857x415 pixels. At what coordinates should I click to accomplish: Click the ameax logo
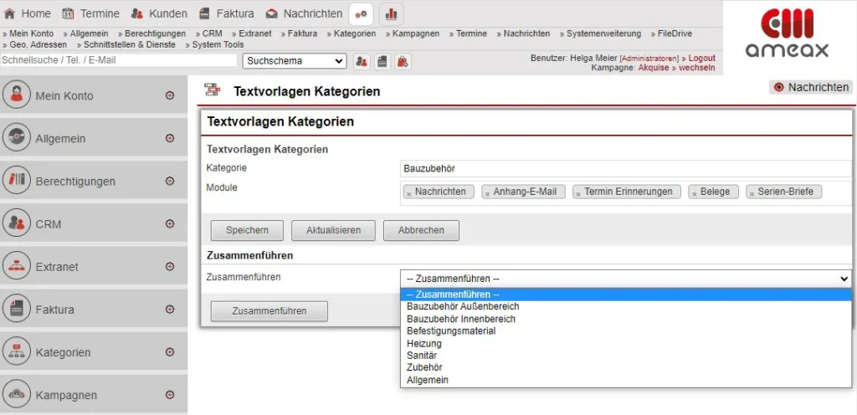click(787, 33)
